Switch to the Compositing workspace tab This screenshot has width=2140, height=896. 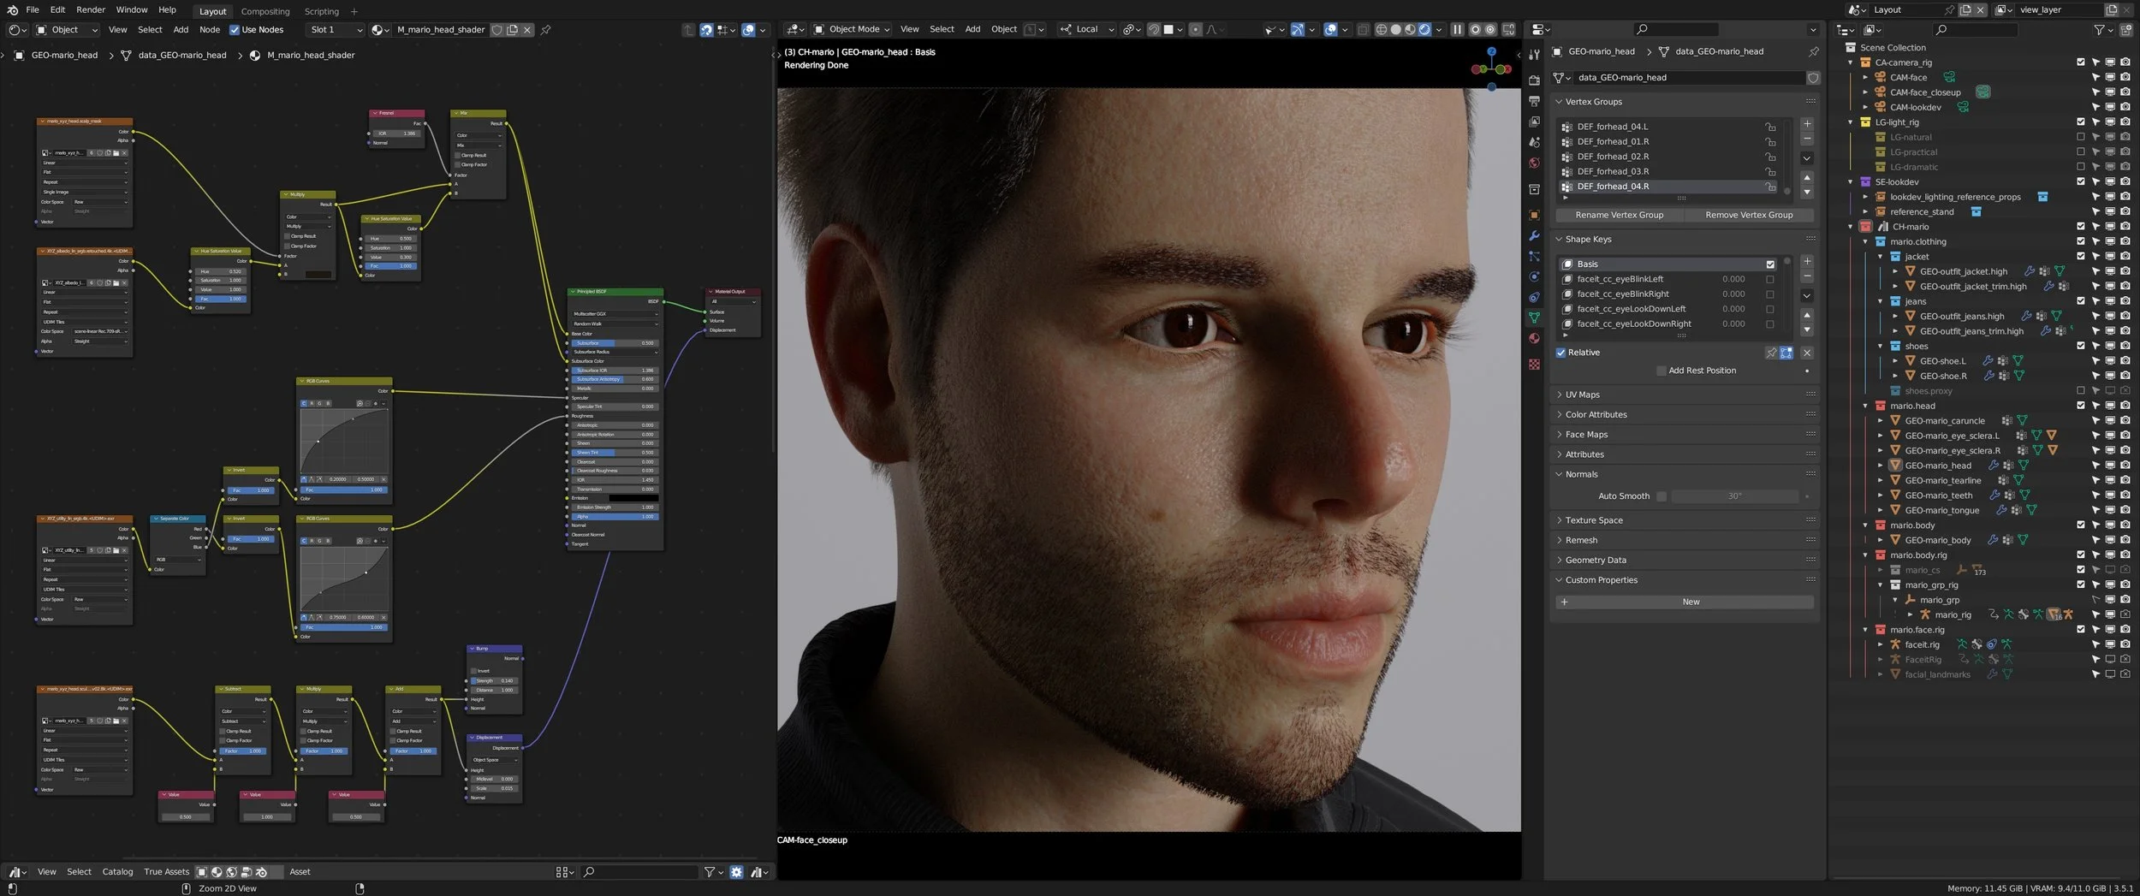(265, 12)
